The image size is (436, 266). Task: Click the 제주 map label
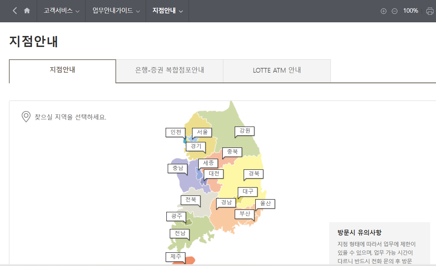click(x=175, y=257)
